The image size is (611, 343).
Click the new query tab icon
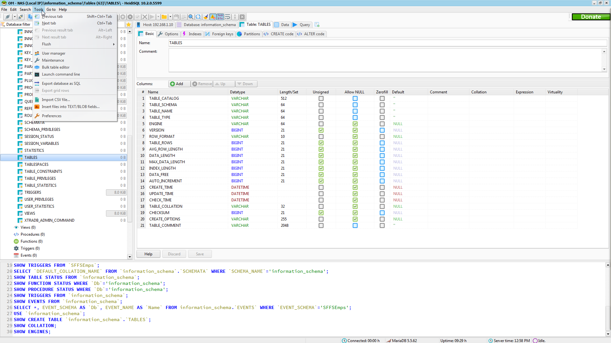tap(317, 24)
